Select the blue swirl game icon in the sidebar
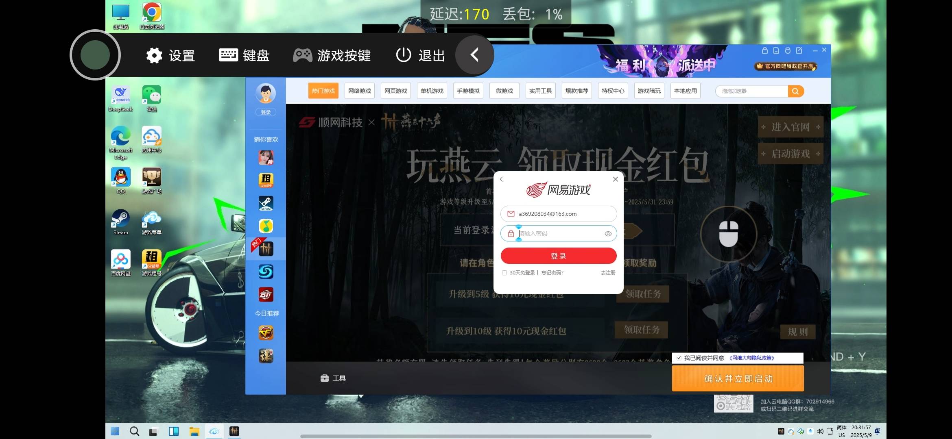The width and height of the screenshot is (952, 439). click(266, 272)
